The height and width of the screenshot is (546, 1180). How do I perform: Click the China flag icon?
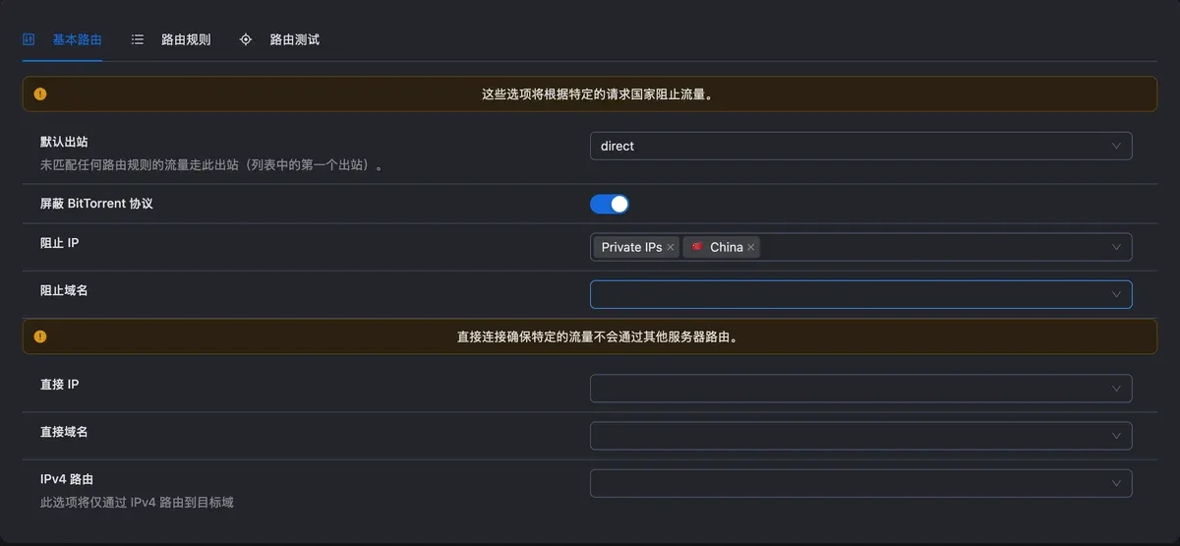point(697,247)
